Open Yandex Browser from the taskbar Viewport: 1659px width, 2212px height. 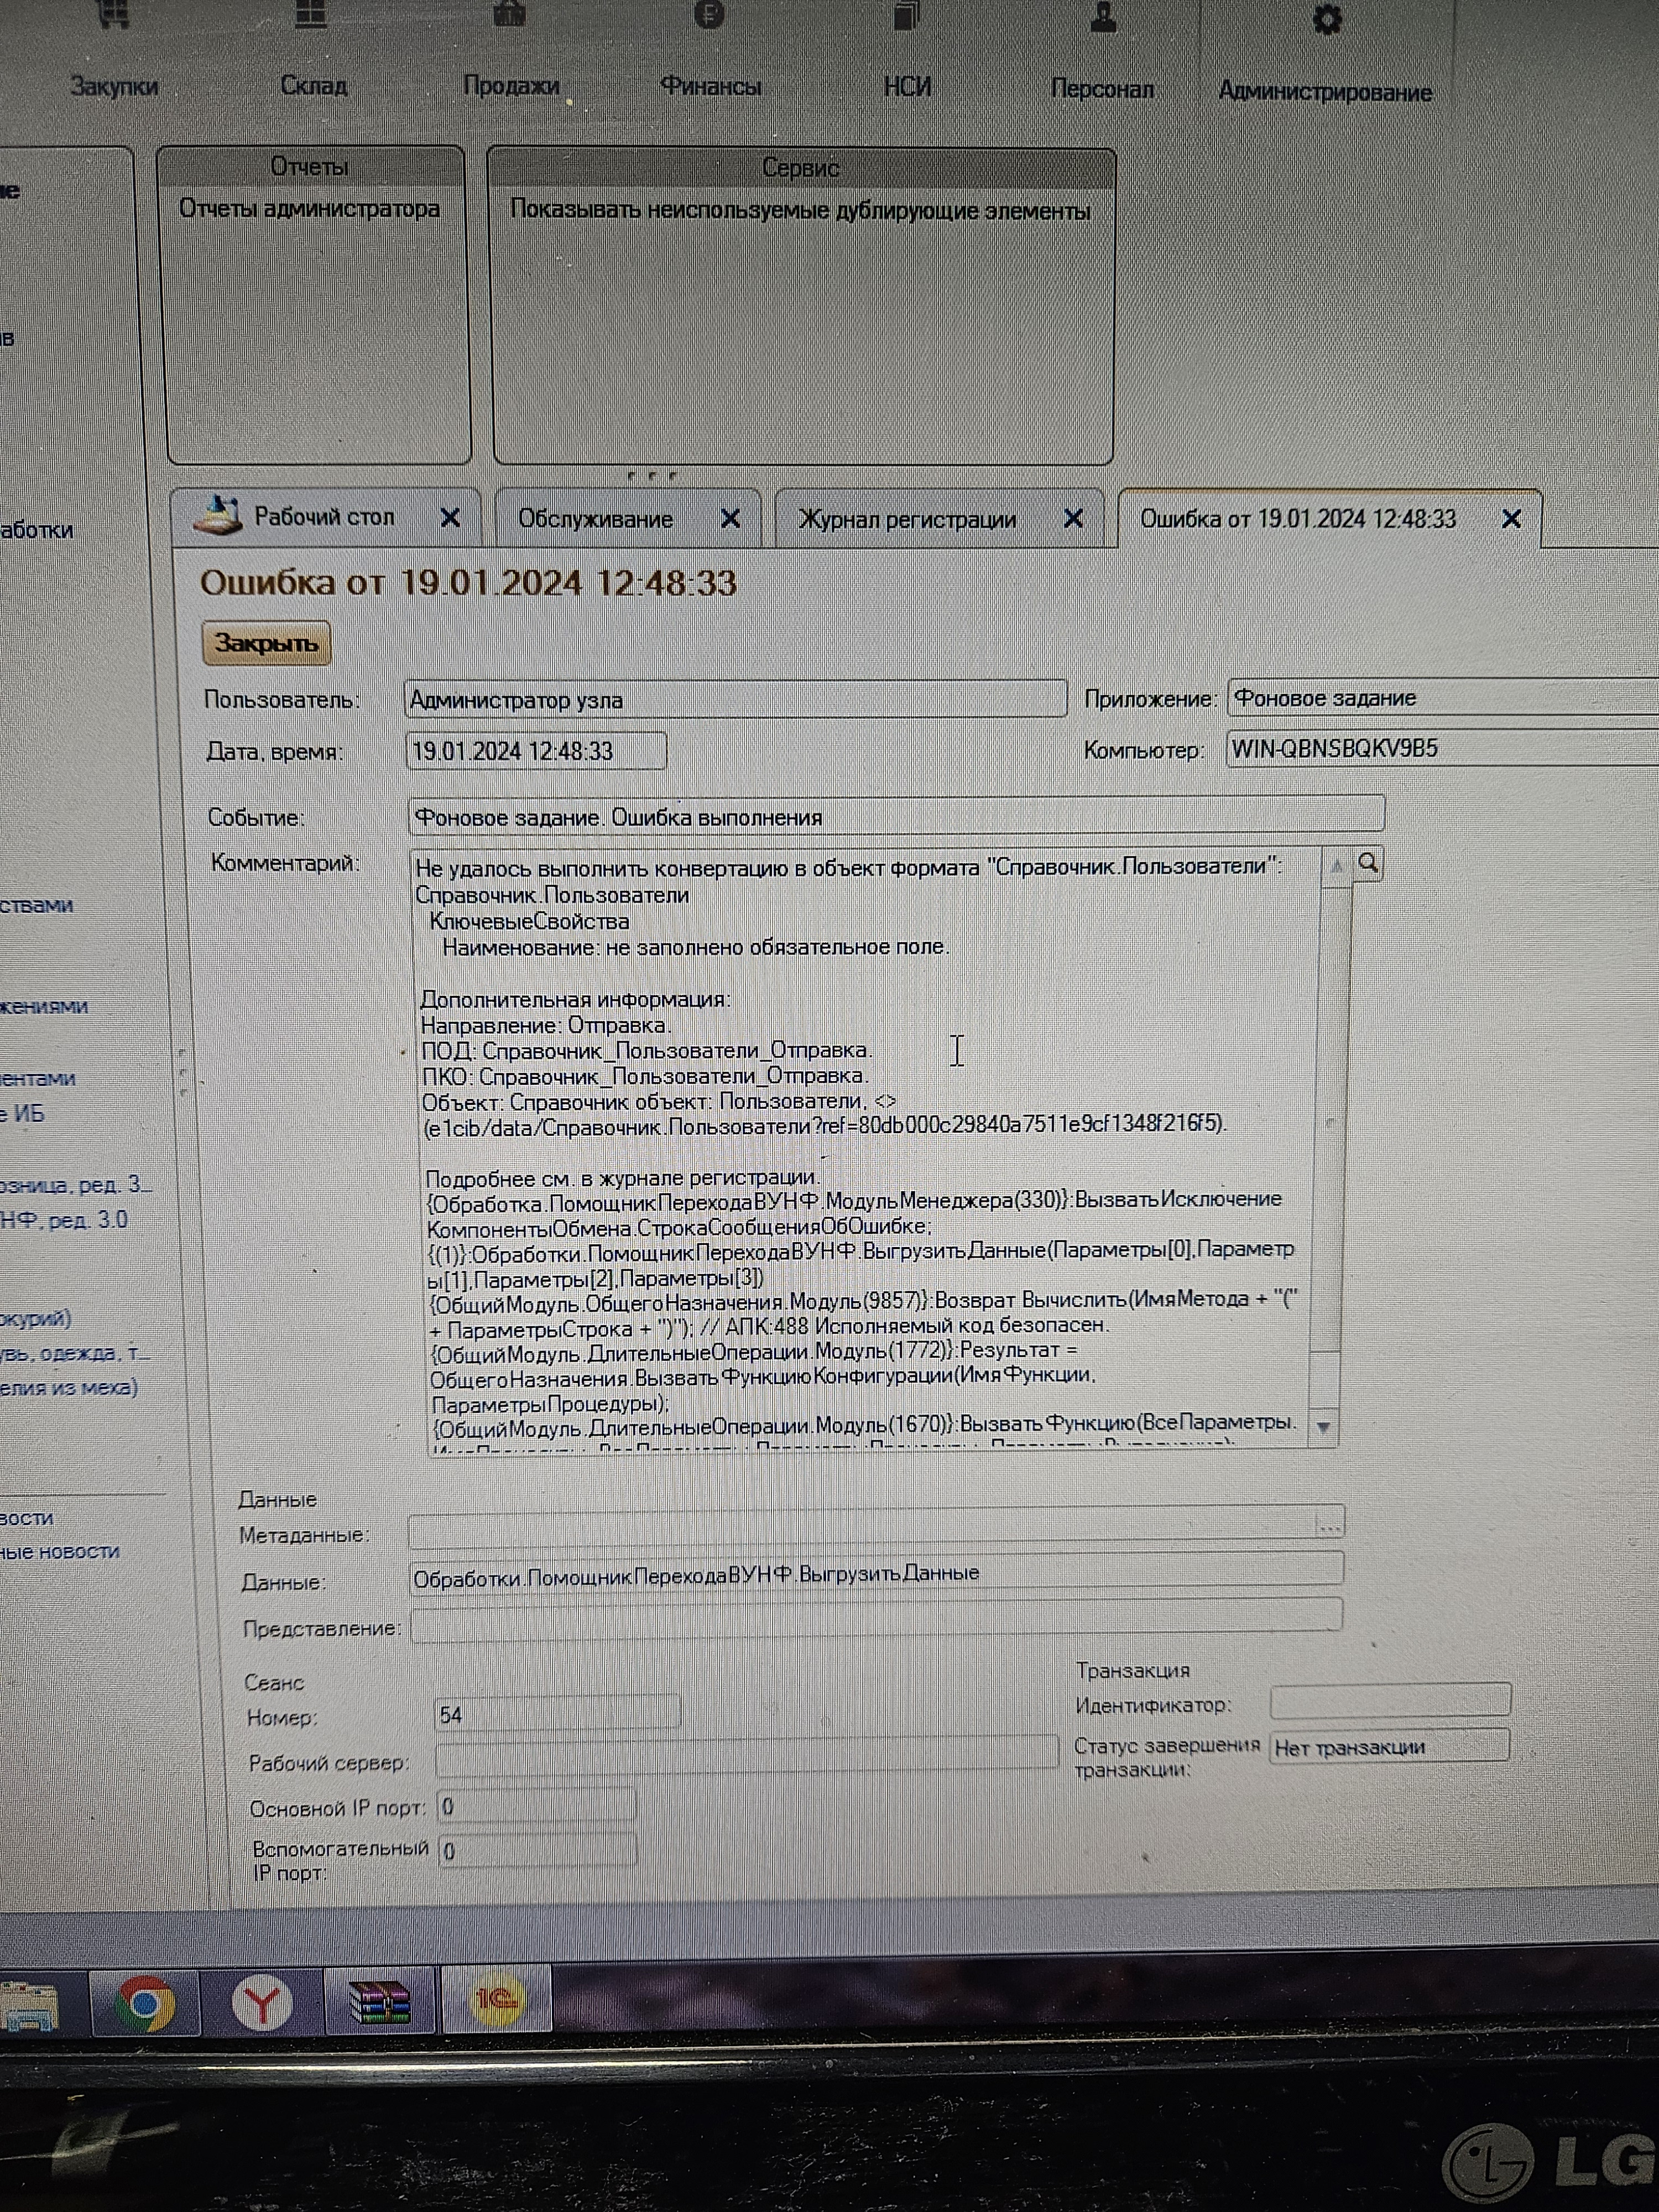pos(262,2003)
